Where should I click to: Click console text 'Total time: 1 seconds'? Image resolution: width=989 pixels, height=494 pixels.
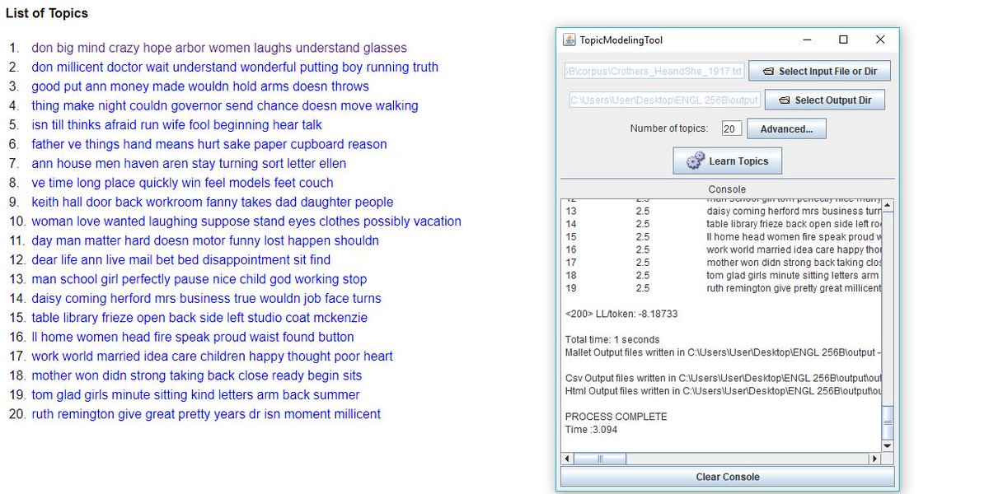tap(612, 340)
